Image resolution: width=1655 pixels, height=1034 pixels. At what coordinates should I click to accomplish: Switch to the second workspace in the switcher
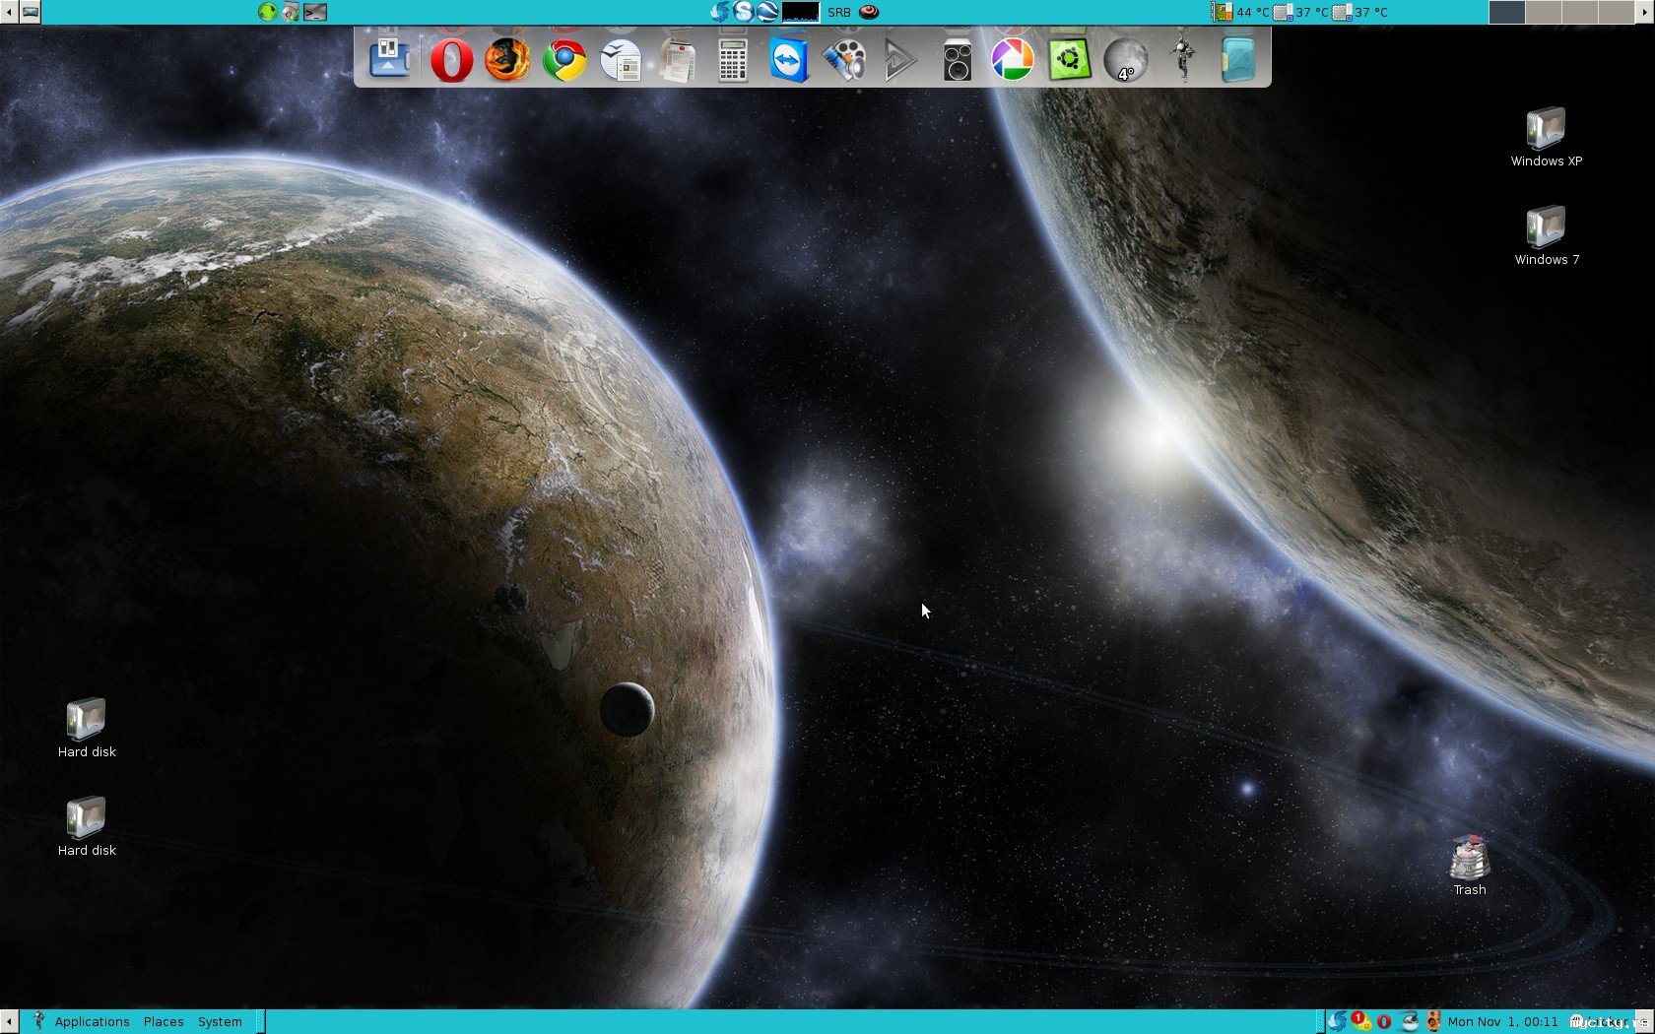click(x=1544, y=12)
